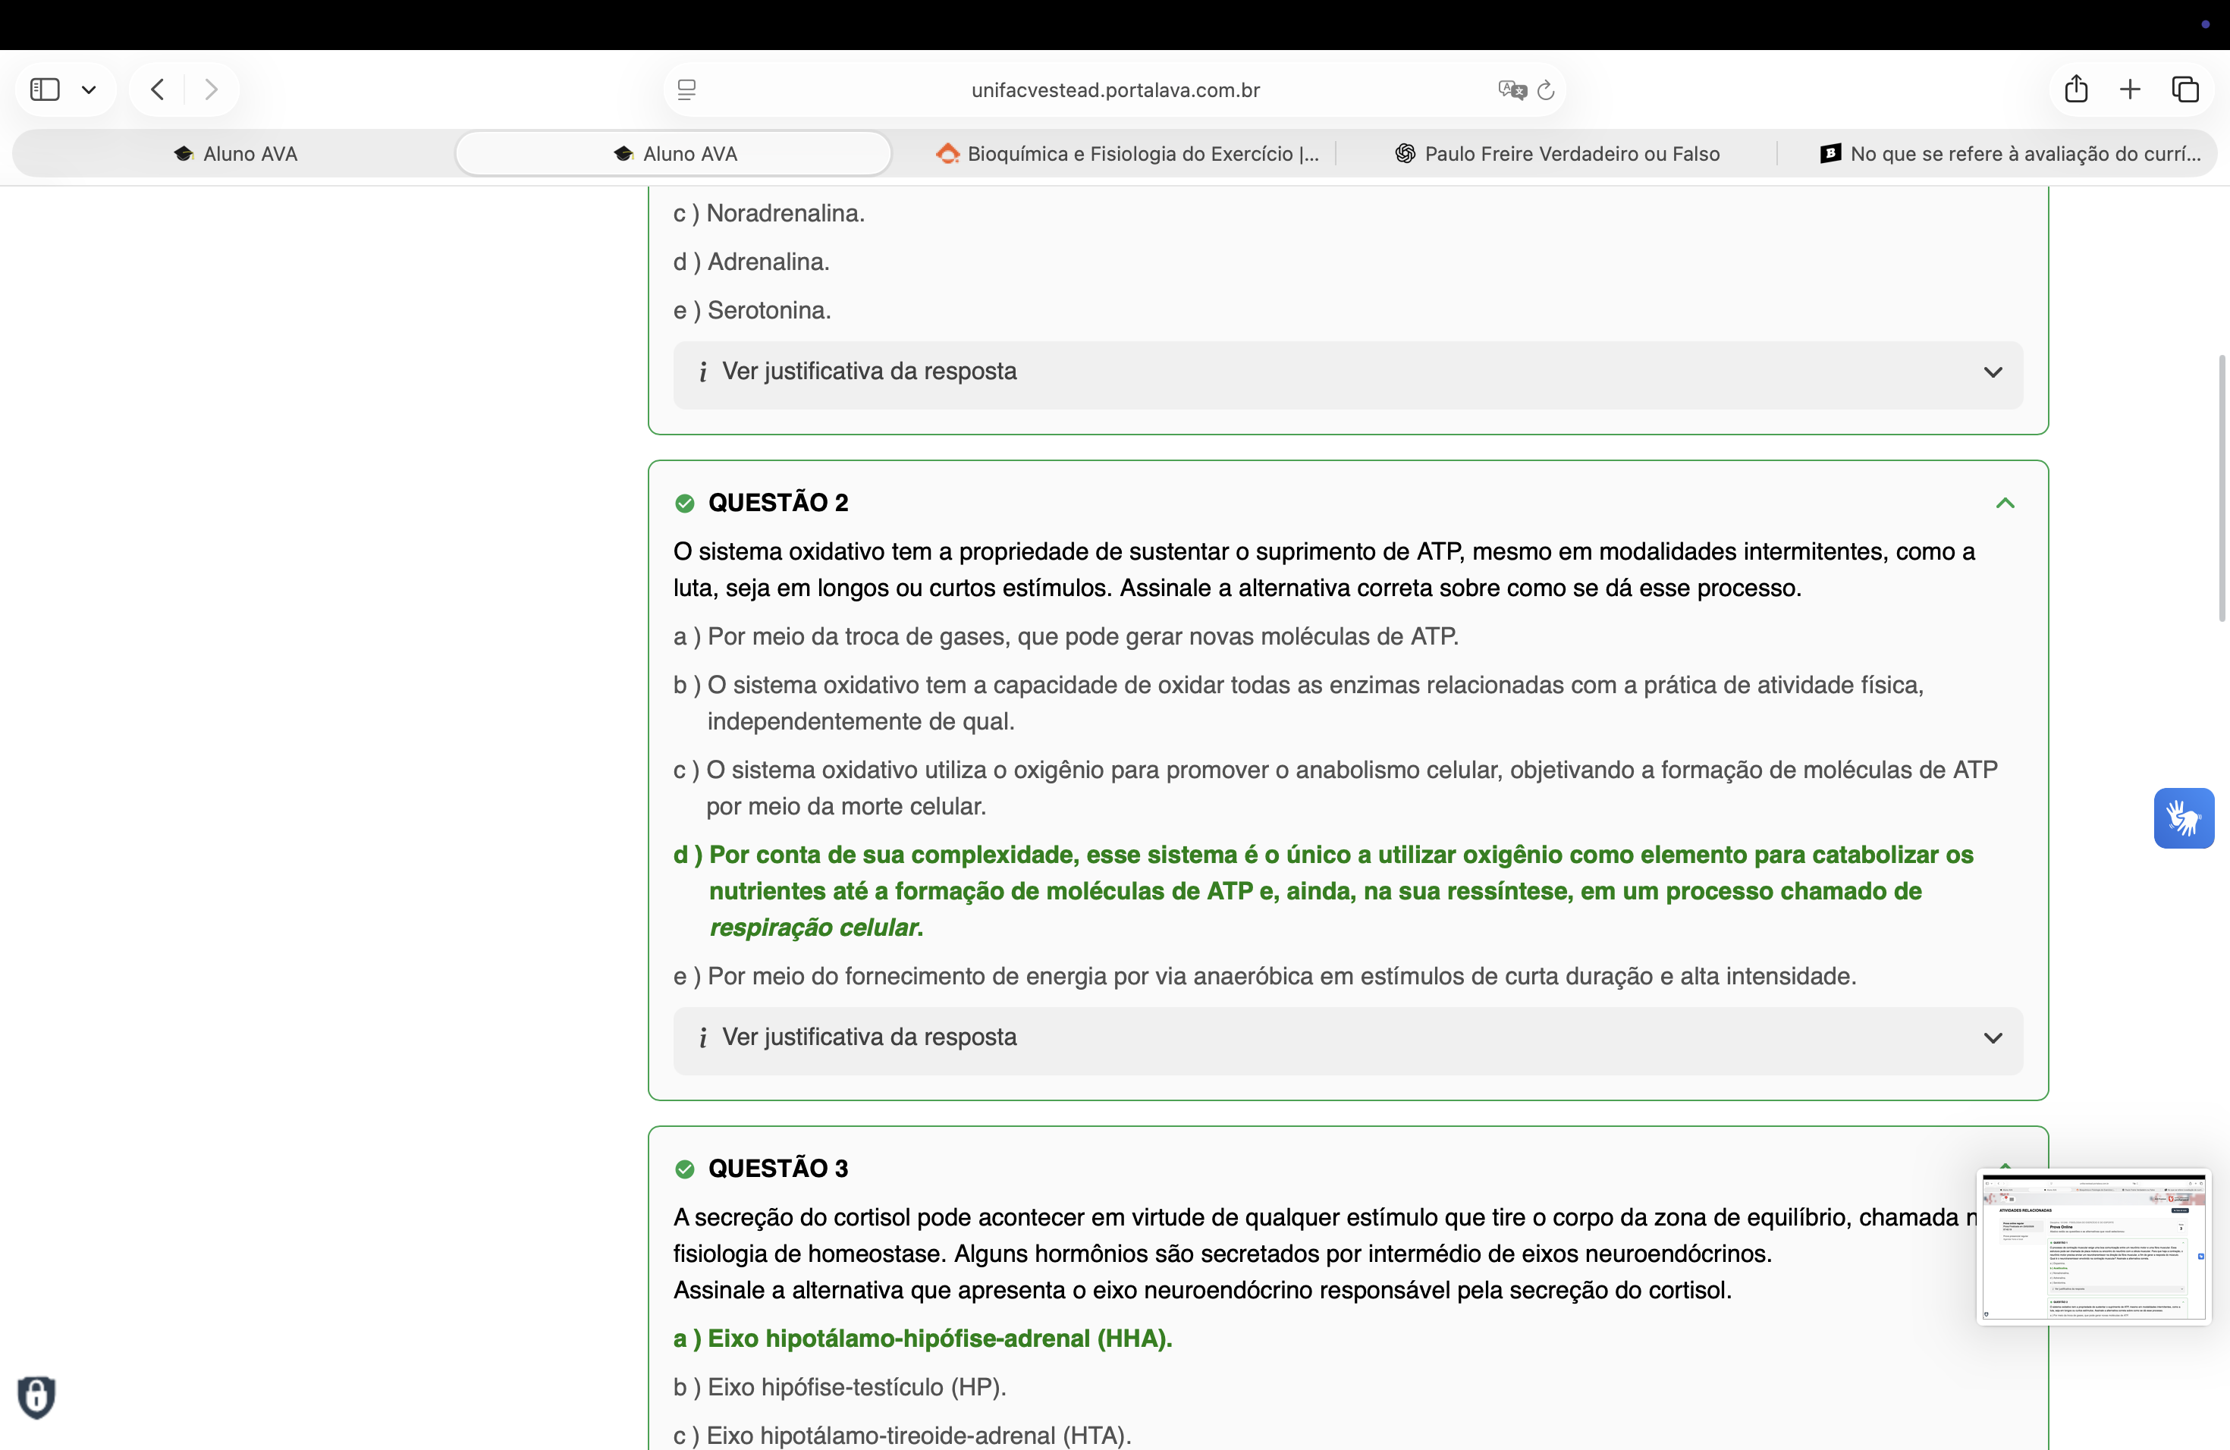This screenshot has height=1450, width=2230.
Task: Open the VLibras sign language accessibility widget
Action: (2183, 818)
